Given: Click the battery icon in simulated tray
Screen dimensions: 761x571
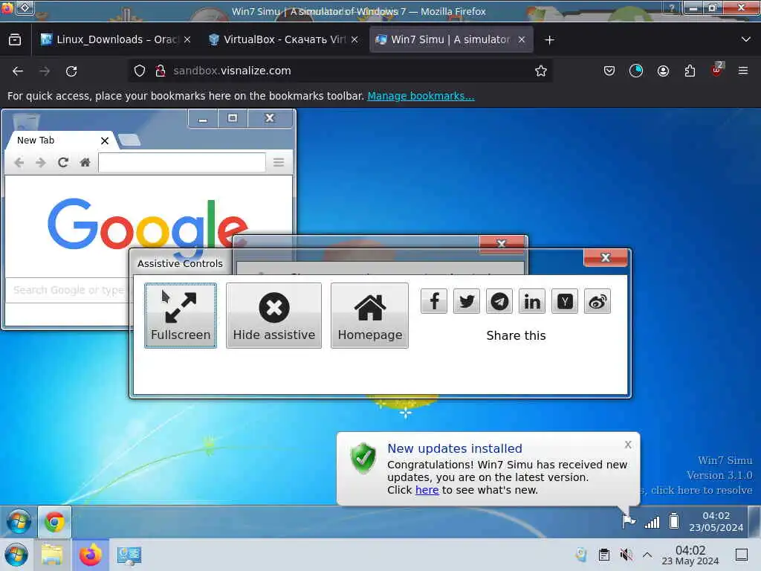Looking at the screenshot, I should (673, 521).
